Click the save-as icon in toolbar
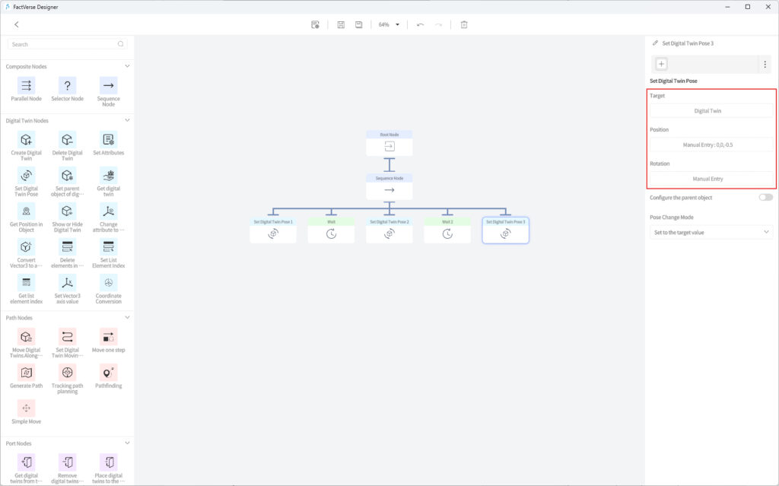This screenshot has height=486, width=779. [x=359, y=24]
